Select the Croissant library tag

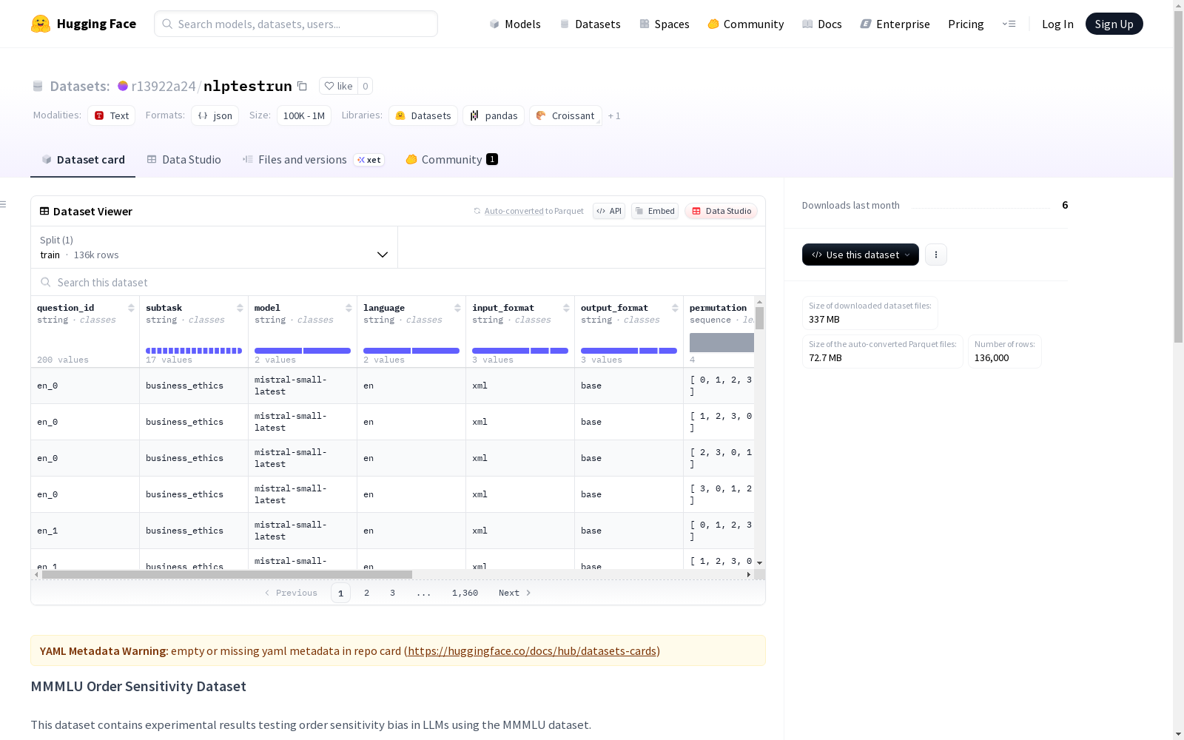tap(565, 115)
